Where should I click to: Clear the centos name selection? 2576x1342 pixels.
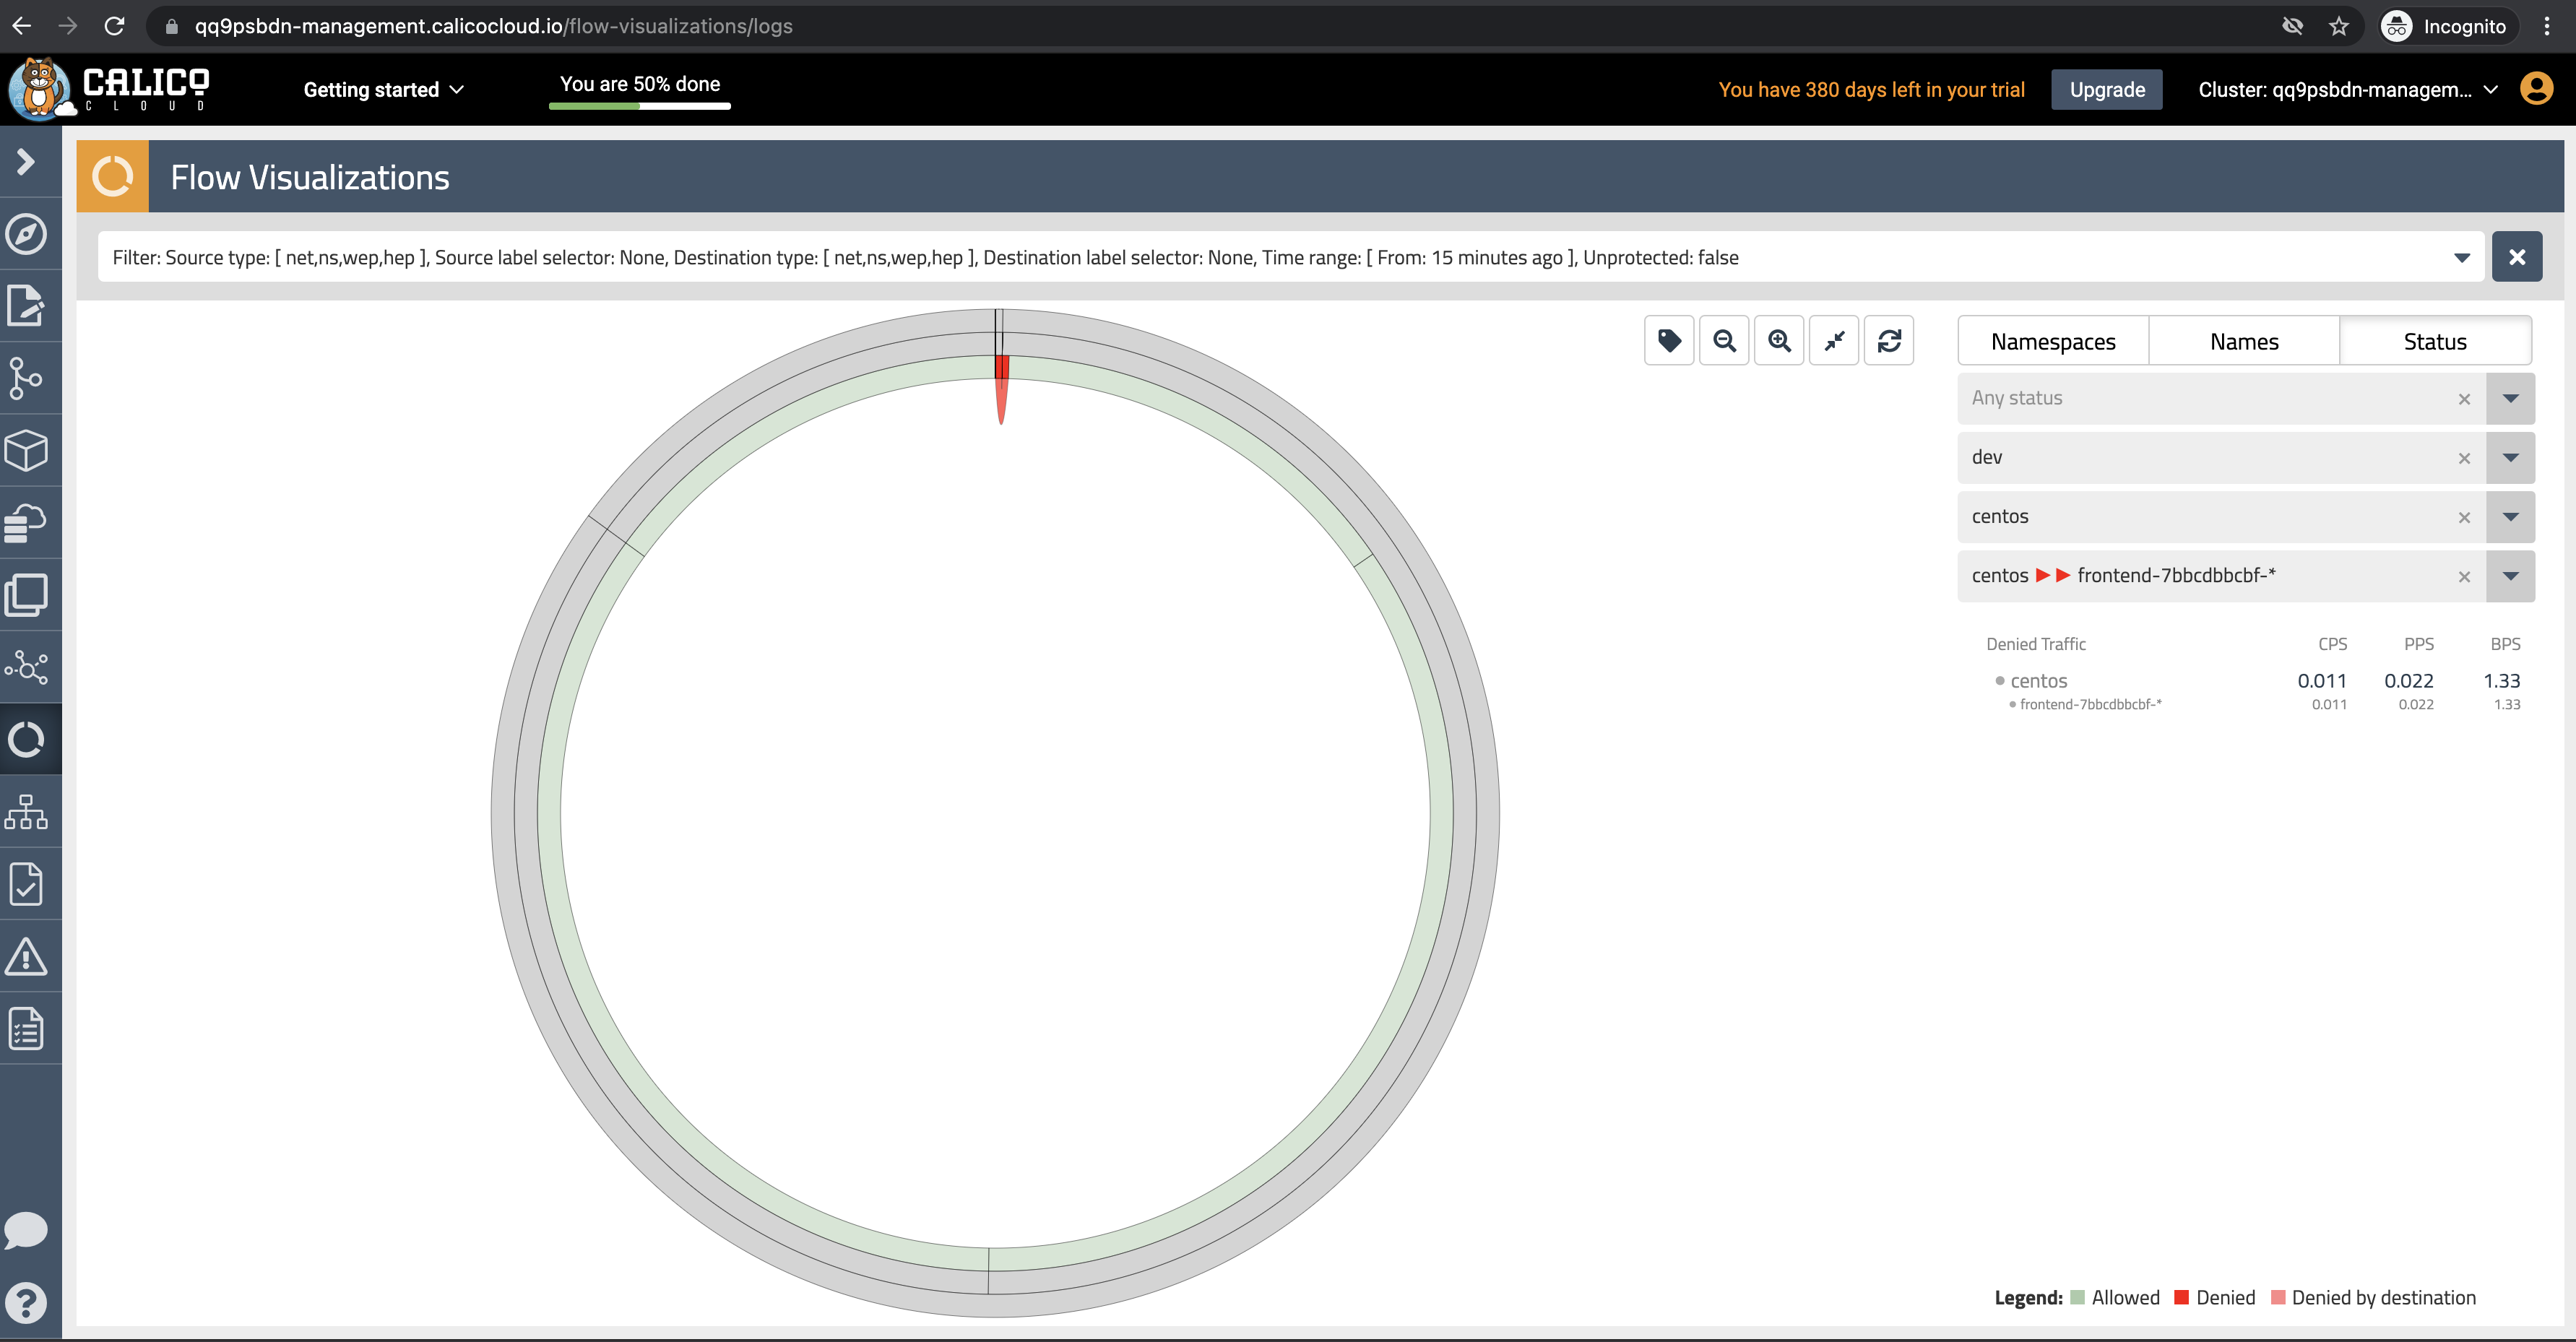pos(2464,517)
